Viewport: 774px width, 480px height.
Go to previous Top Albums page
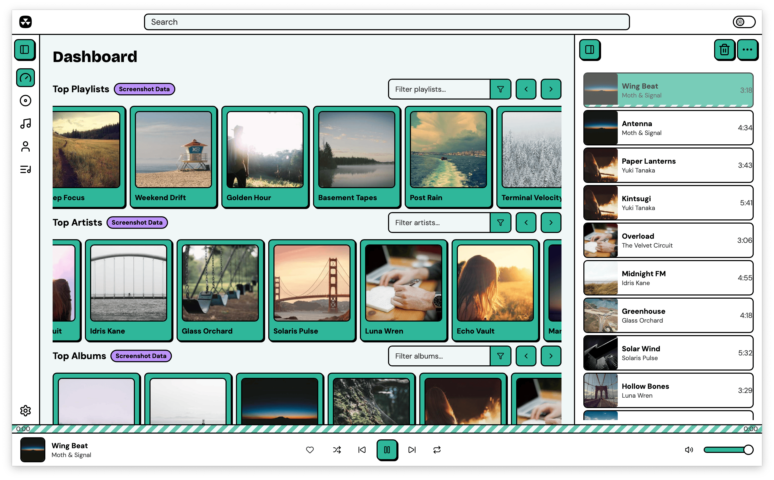526,356
